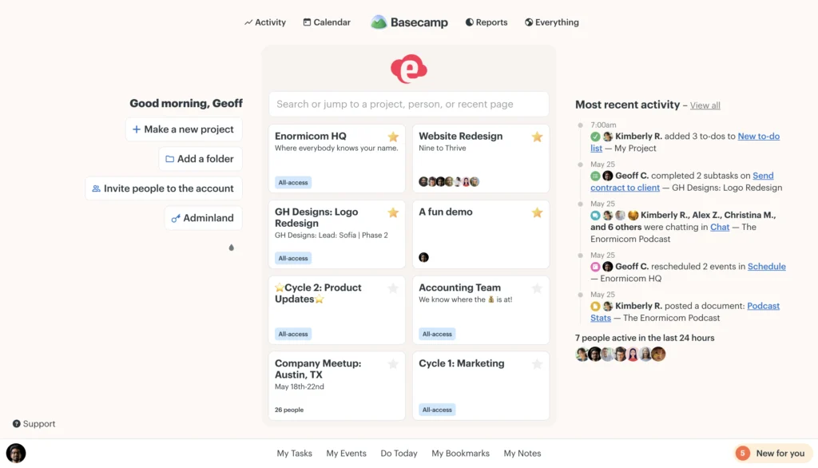Screen dimensions: 818x468
Task: Open the Activity menu
Action: tap(265, 22)
